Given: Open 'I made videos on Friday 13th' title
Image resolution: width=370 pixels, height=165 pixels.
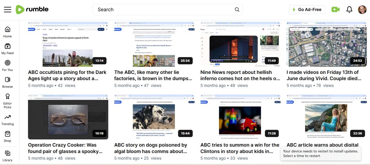Looking at the screenshot, I should 323,75.
